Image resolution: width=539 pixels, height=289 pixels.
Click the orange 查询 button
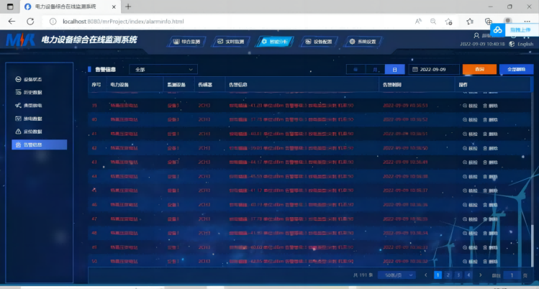tap(474, 70)
